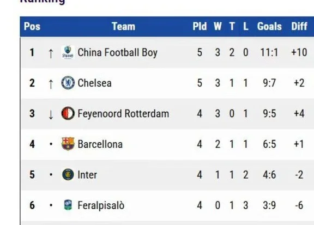314x225 pixels.
Task: Open the Feralpisalò team link
Action: [101, 205]
